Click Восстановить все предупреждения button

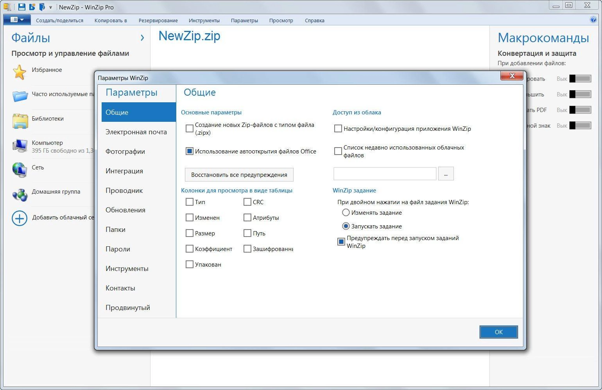click(x=239, y=175)
